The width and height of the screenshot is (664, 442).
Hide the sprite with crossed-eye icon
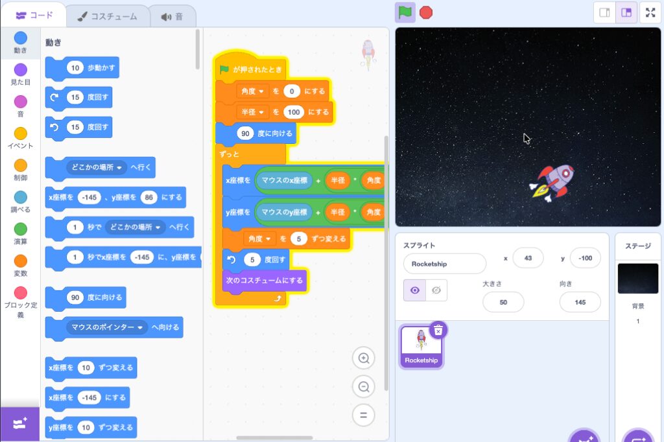click(436, 290)
